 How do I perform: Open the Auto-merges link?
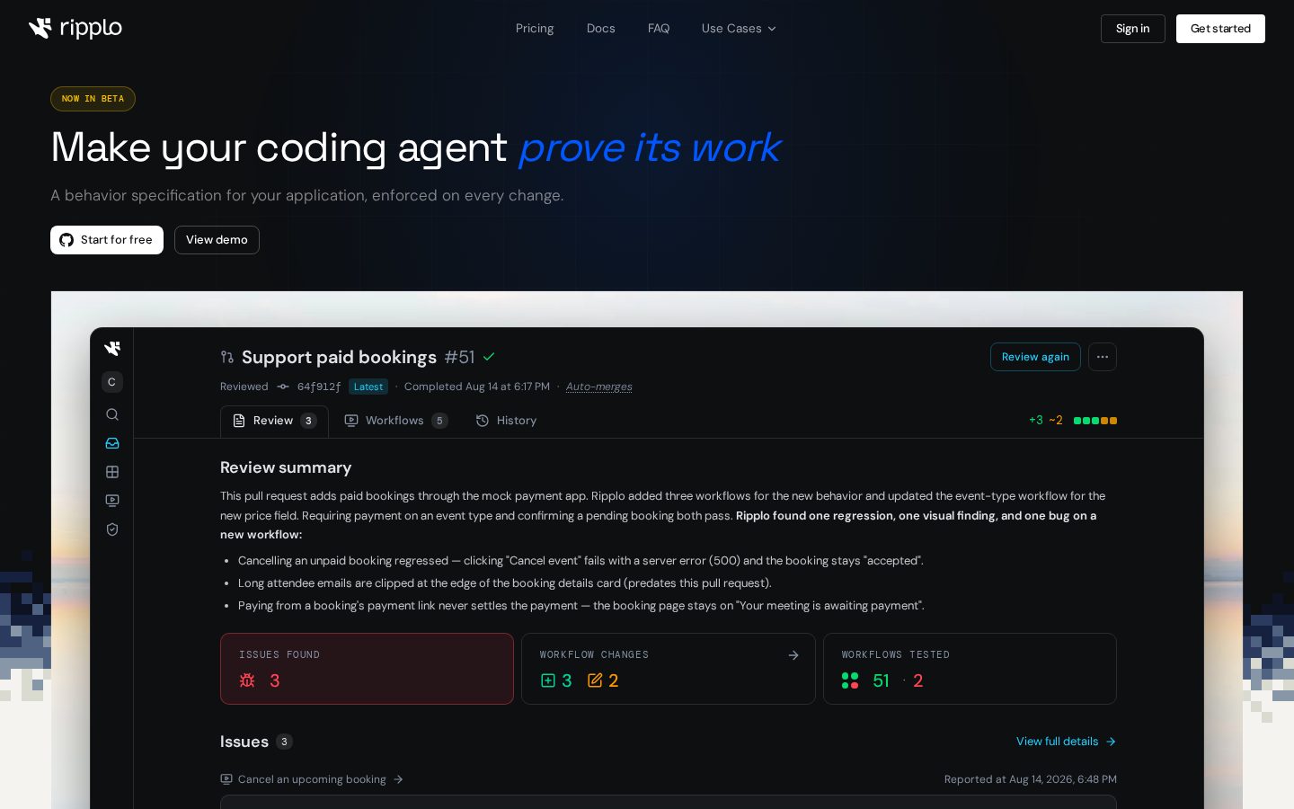pyautogui.click(x=598, y=387)
